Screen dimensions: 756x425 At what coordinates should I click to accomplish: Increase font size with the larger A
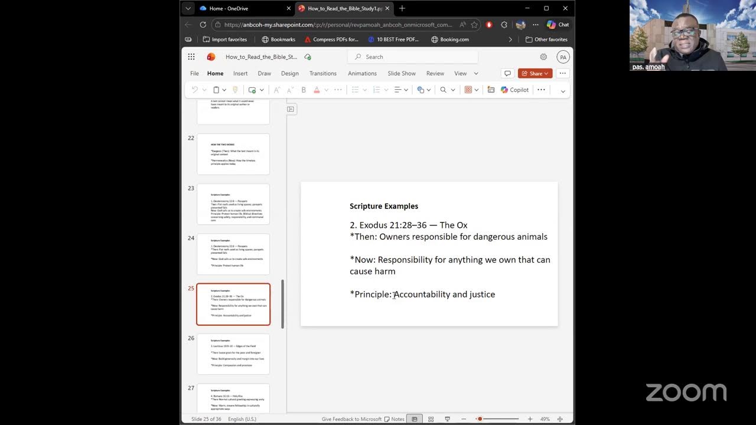pos(276,90)
